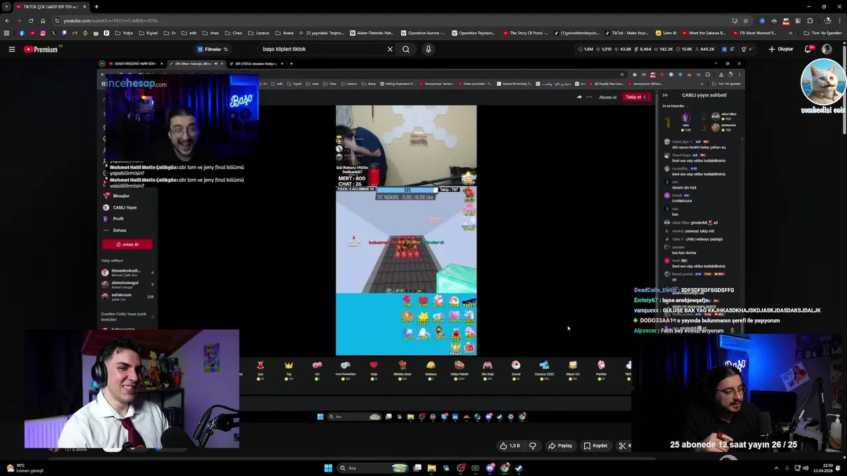Open the Araba bookmarks folder

284,32
